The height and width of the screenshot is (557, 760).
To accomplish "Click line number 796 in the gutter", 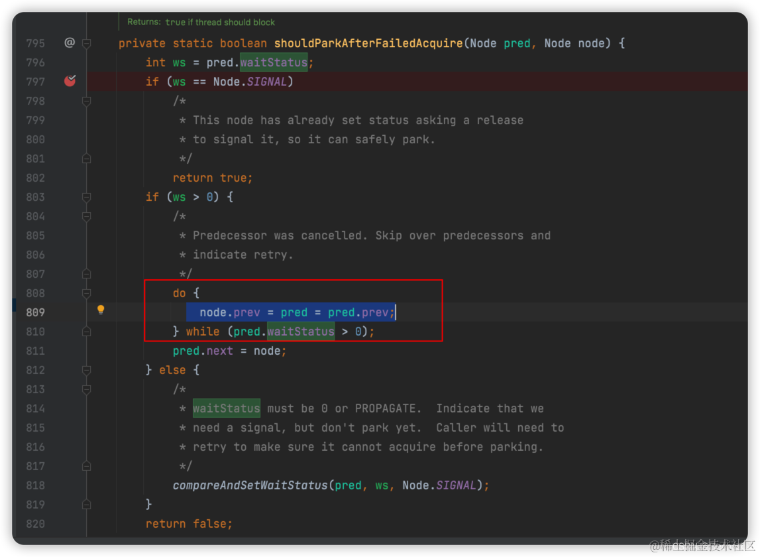I will click(x=35, y=62).
